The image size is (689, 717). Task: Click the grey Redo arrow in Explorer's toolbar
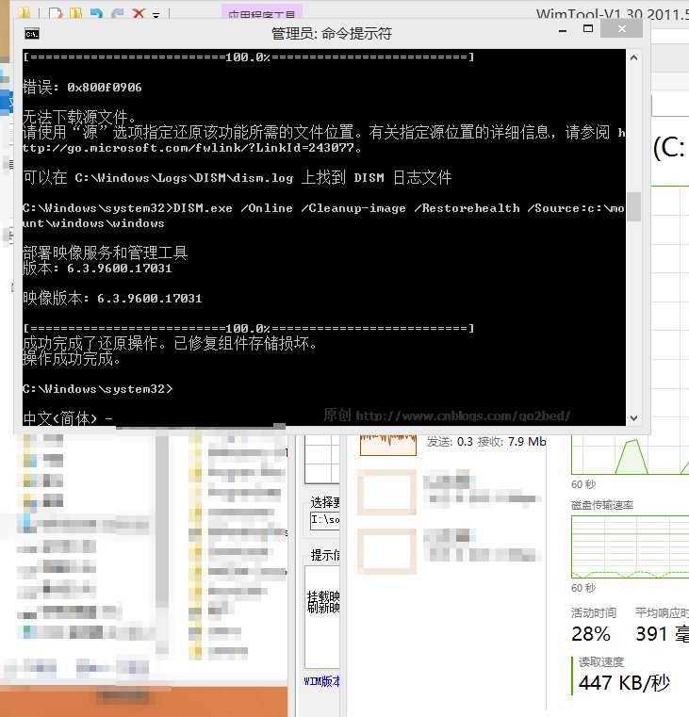pyautogui.click(x=117, y=13)
